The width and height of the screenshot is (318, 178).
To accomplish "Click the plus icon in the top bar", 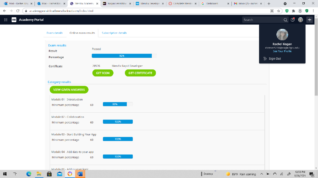I will tap(309, 20).
